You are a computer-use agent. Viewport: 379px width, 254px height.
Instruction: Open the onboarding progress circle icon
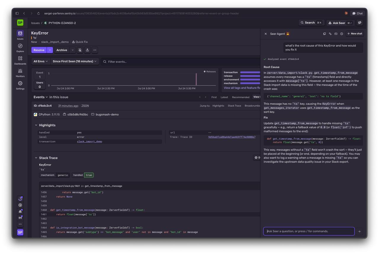pos(20,199)
